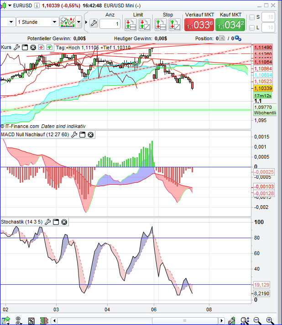
Task: Click green up arrow in Kurs panel
Action: click(49, 47)
